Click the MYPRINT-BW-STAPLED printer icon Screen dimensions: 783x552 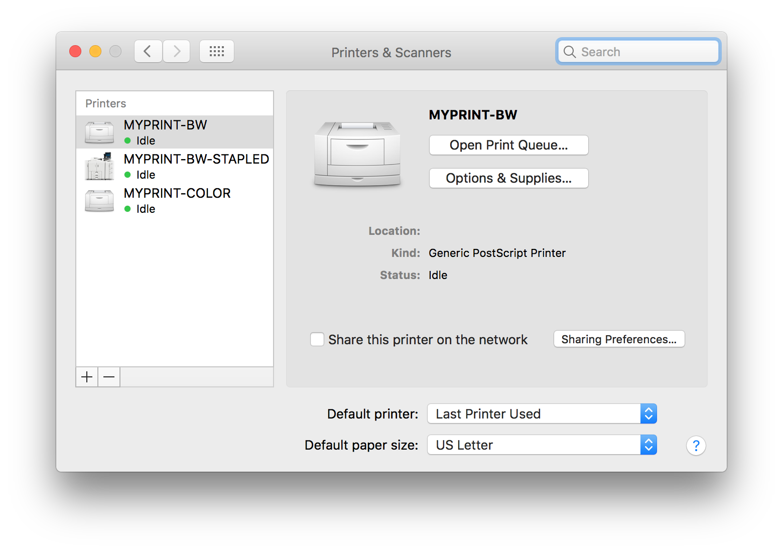(99, 167)
